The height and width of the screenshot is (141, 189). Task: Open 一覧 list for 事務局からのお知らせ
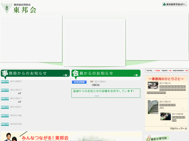coord(66,75)
